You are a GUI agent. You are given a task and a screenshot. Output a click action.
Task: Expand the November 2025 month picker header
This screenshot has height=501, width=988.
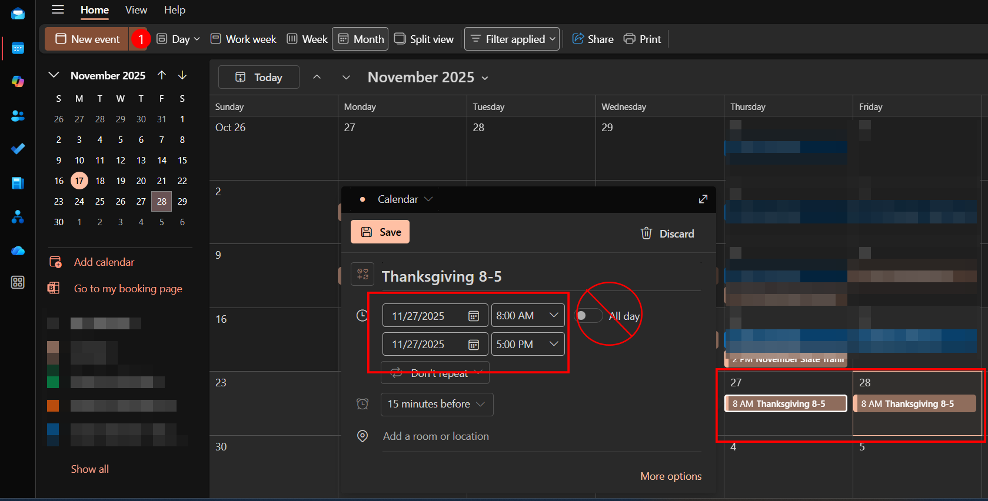[428, 77]
